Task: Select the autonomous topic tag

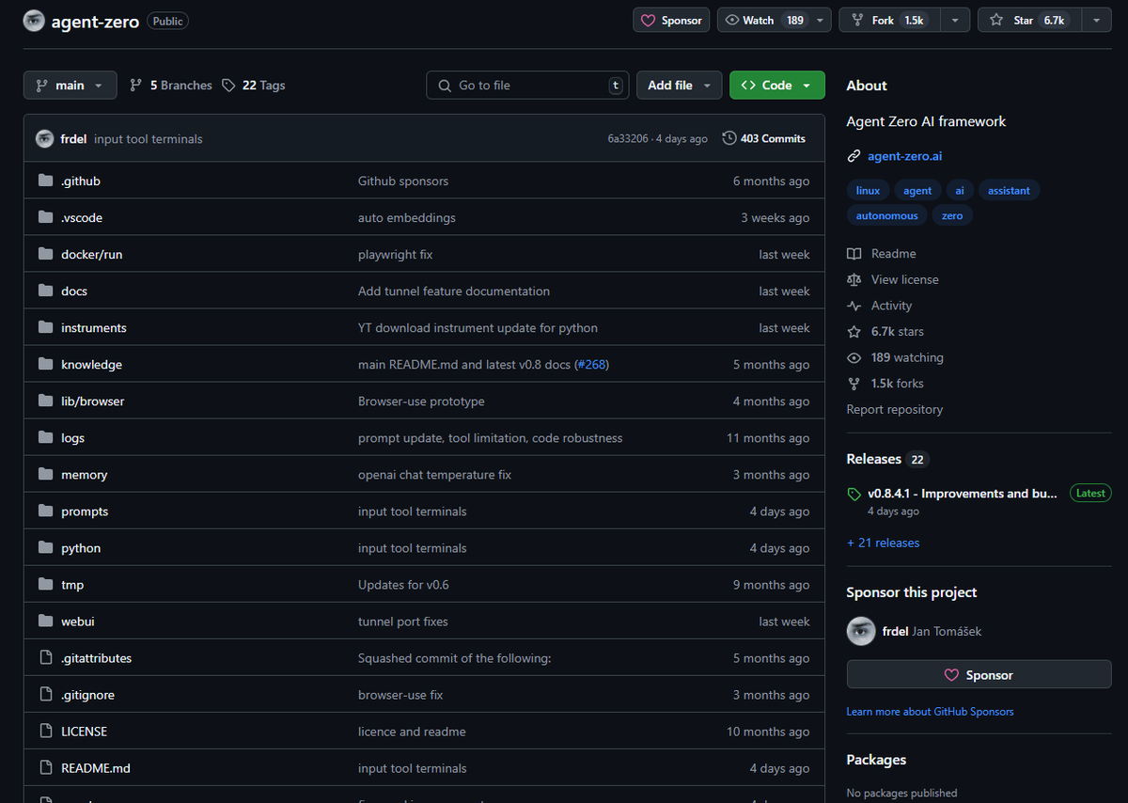Action: (886, 216)
